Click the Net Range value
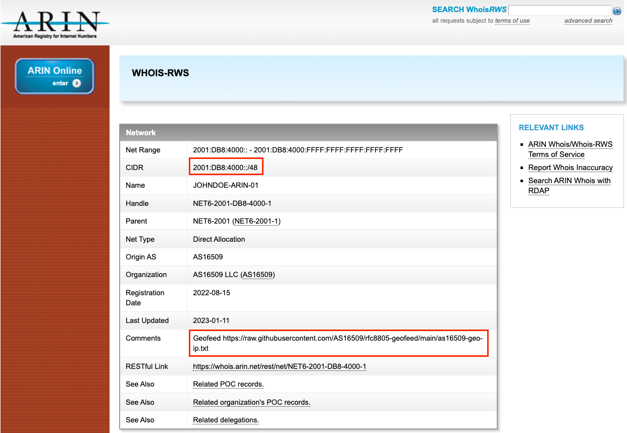Viewport: 627px width, 433px height. click(298, 150)
